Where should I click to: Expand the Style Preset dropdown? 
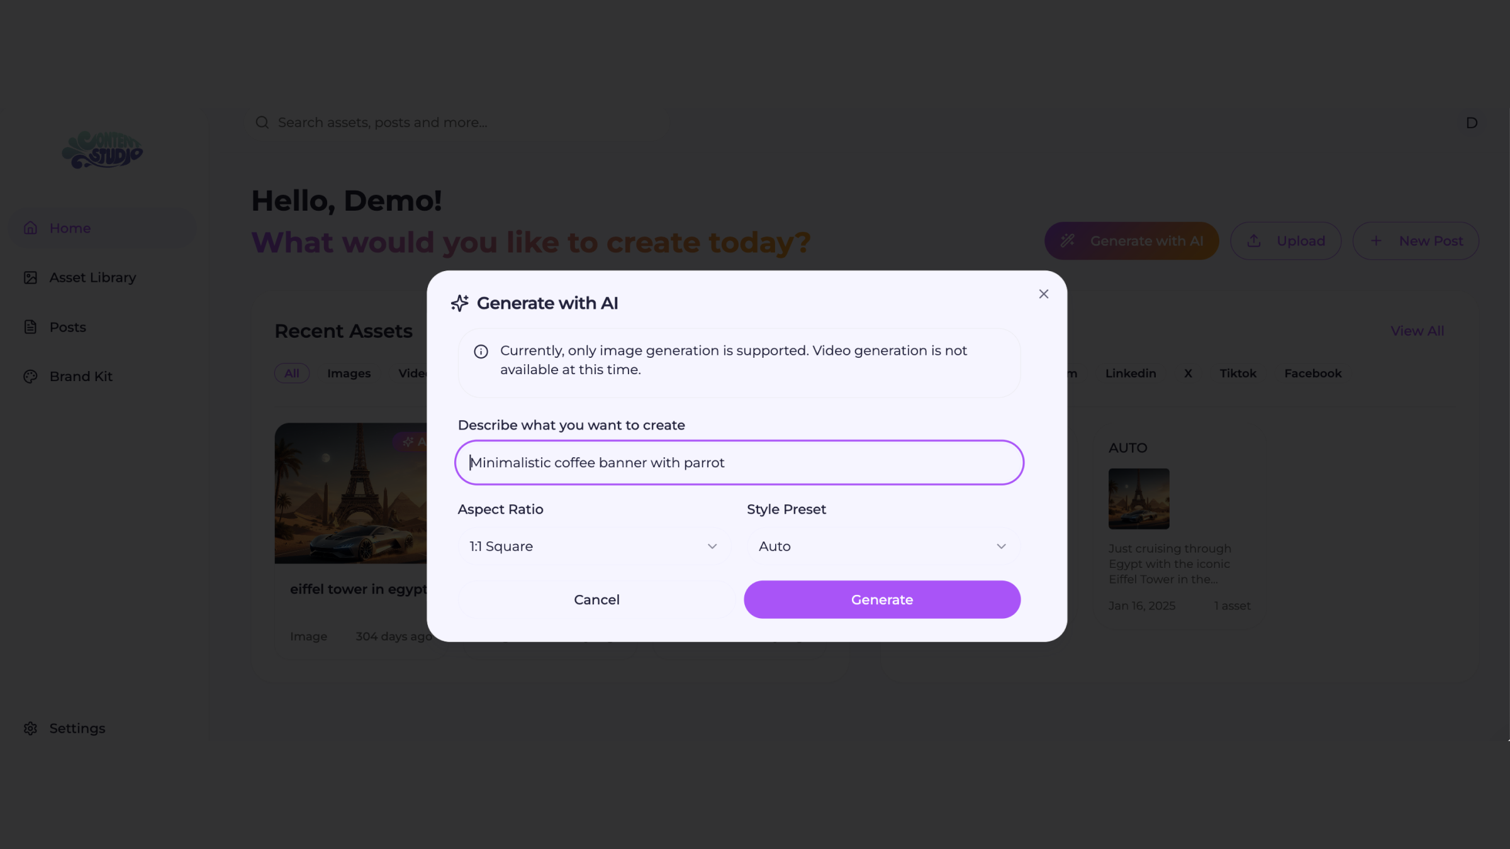[x=881, y=547]
